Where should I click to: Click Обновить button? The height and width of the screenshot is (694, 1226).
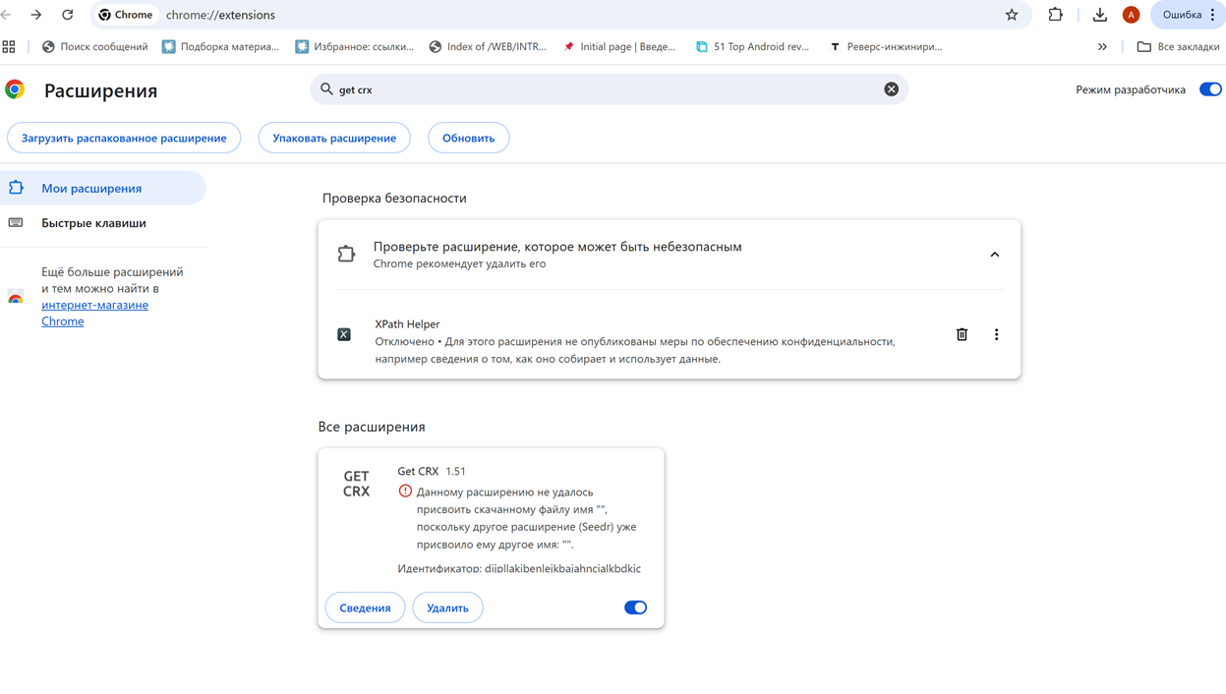[468, 138]
